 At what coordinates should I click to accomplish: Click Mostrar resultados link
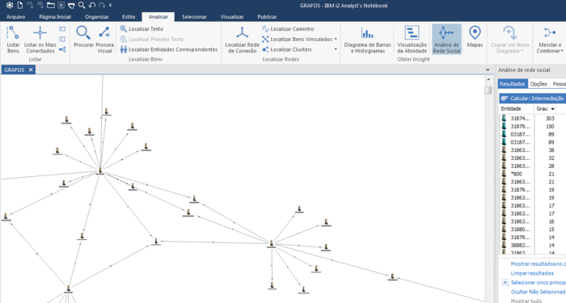[539, 264]
